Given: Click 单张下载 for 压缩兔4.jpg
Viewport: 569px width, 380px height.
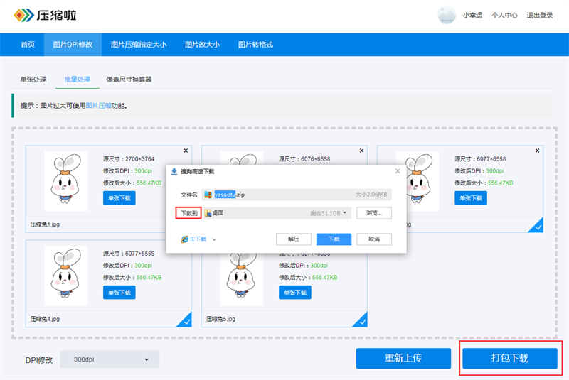Looking at the screenshot, I should [x=119, y=293].
